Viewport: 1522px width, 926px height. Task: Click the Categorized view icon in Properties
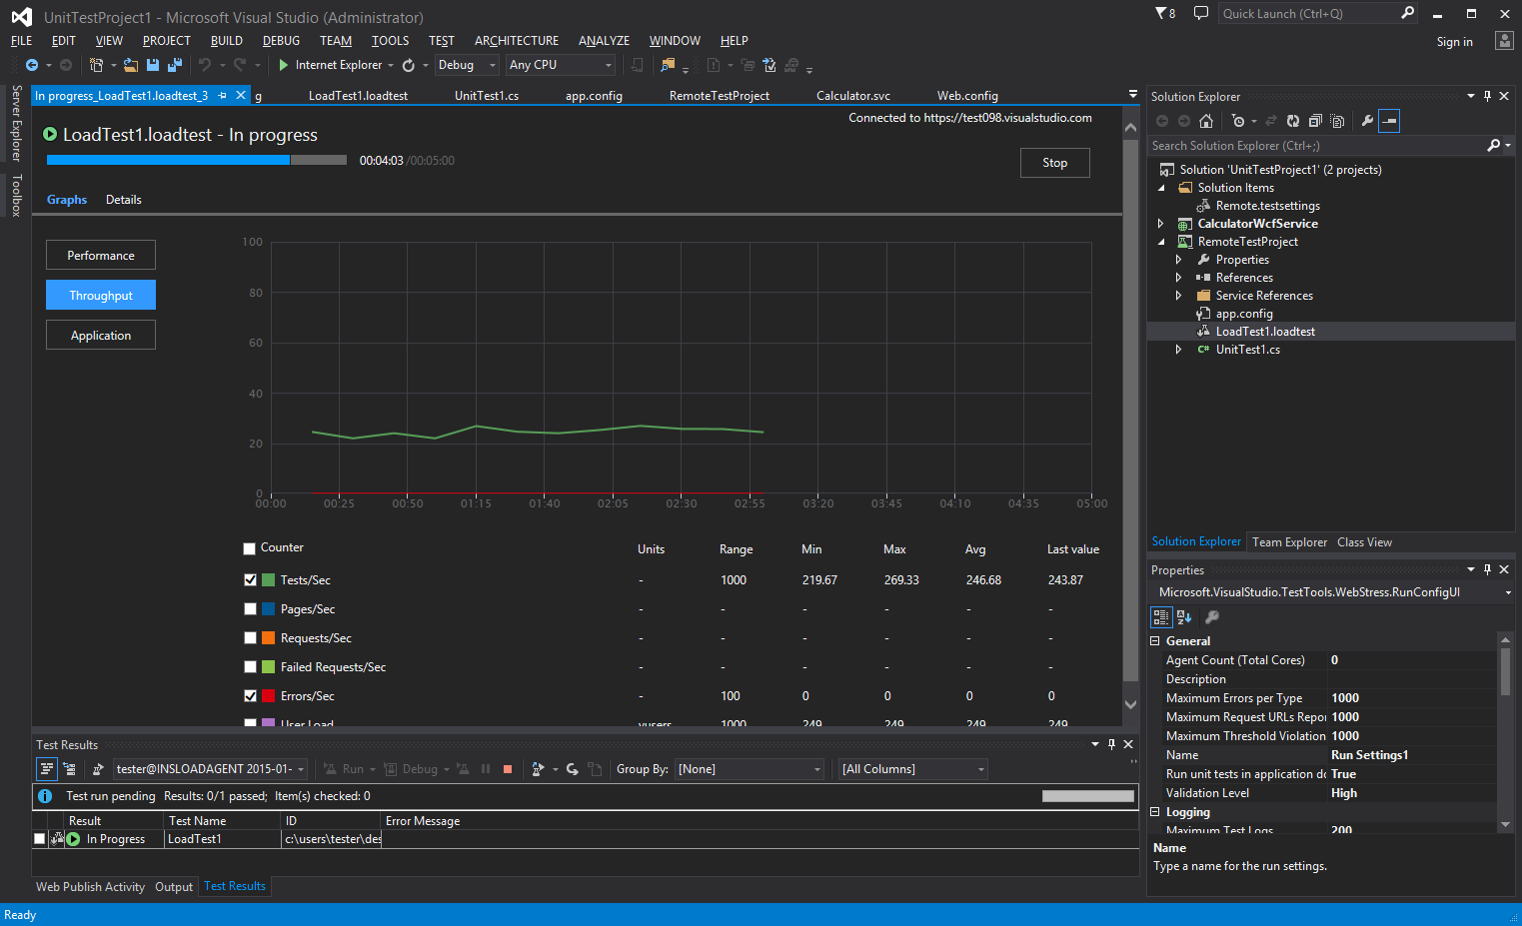[x=1161, y=617]
